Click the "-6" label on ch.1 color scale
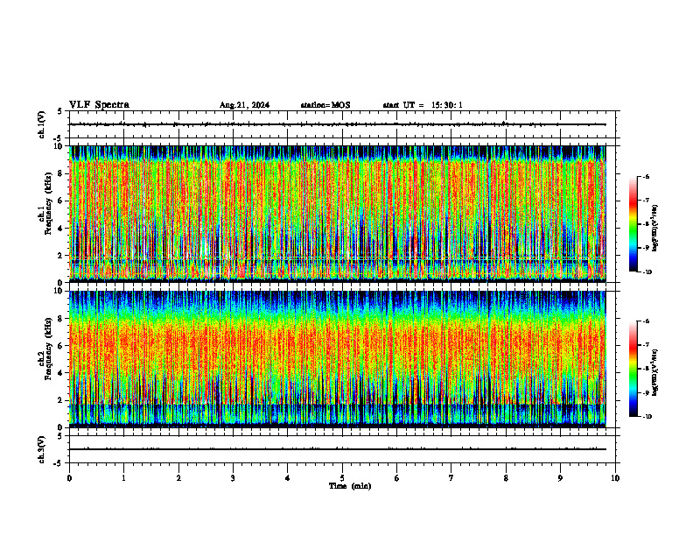Viewport: 693px width, 536px height. (x=646, y=176)
